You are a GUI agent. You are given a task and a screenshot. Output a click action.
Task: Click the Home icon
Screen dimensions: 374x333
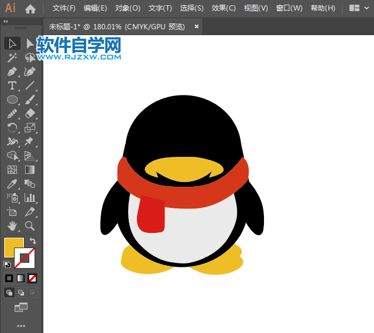click(x=30, y=9)
